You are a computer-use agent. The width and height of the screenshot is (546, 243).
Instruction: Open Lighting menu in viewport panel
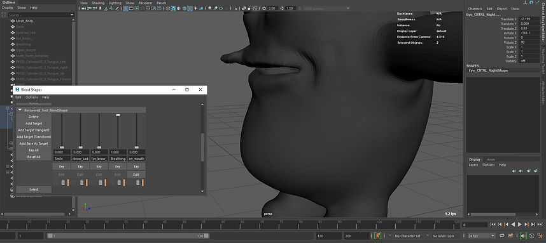click(115, 3)
